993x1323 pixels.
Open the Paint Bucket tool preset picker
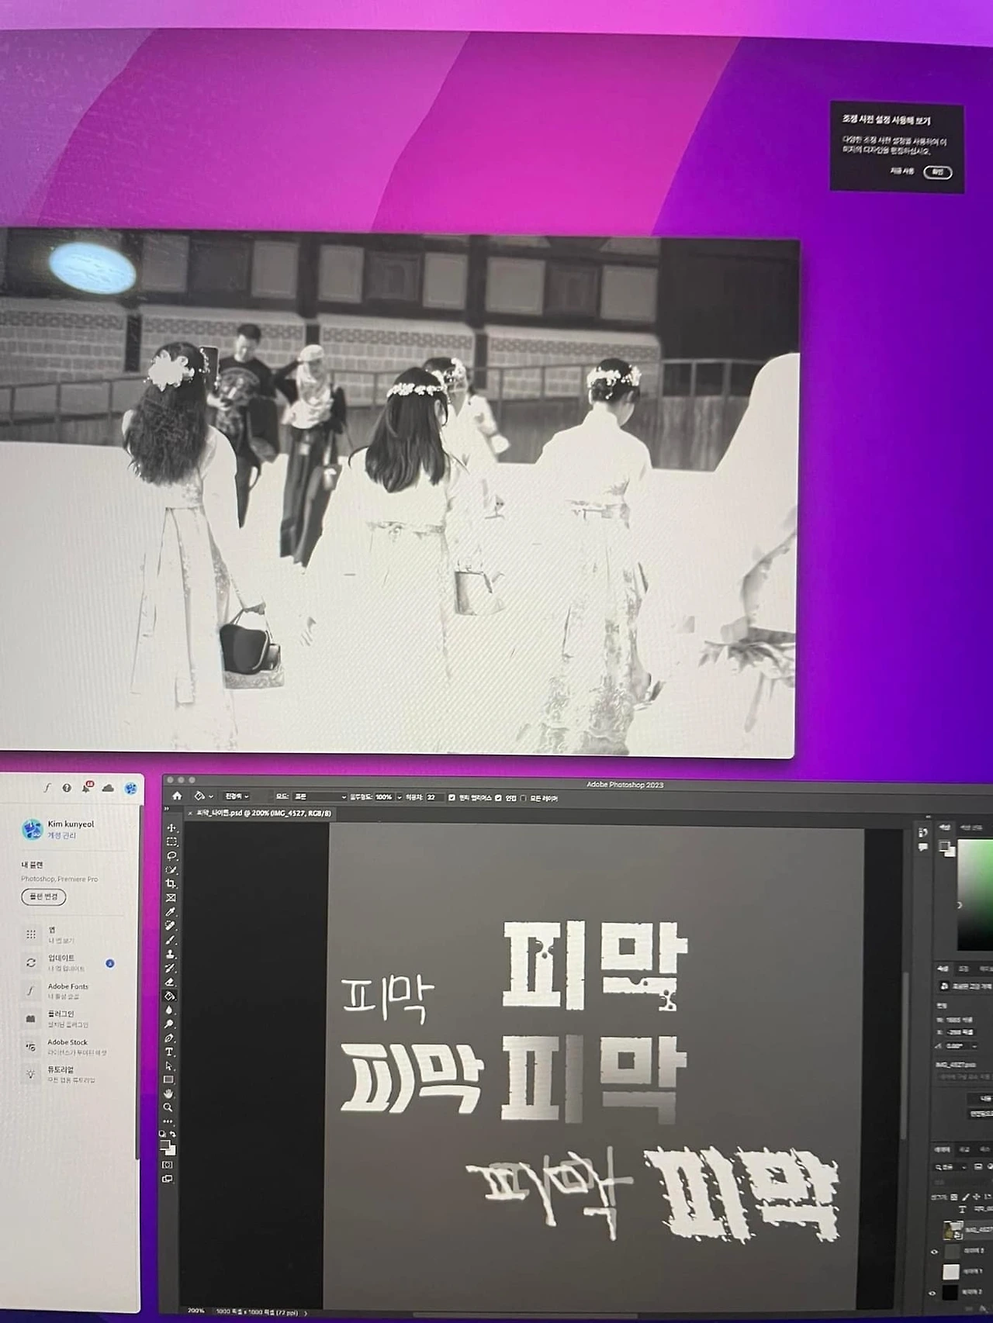(x=203, y=796)
